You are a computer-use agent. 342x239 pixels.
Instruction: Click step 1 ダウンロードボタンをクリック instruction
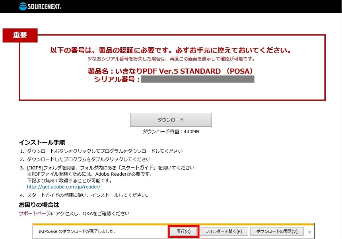pos(105,151)
